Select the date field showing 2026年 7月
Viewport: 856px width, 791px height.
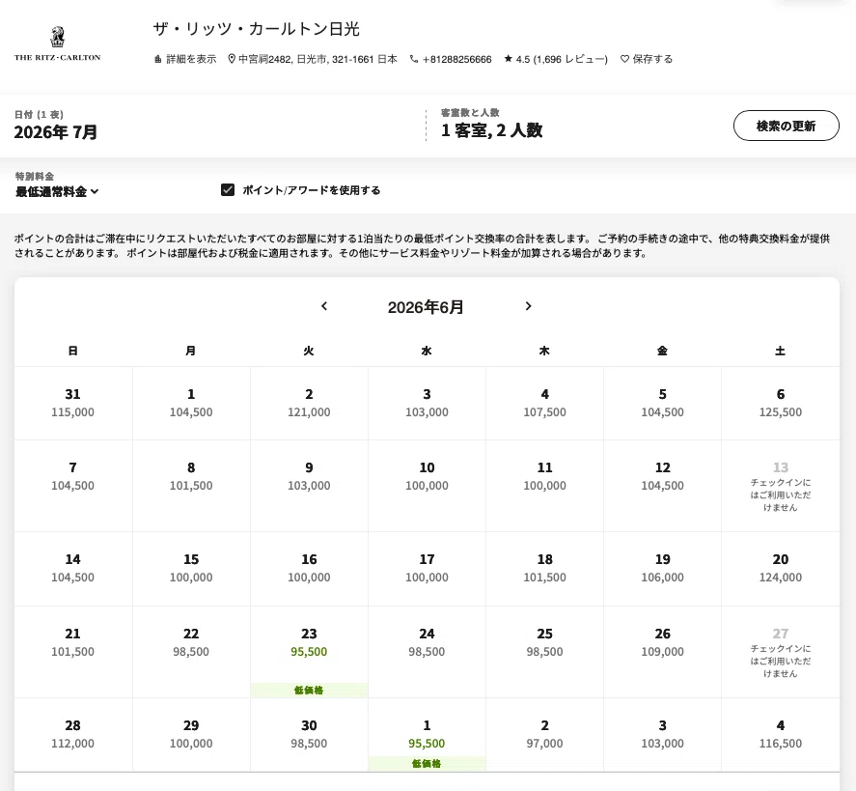tap(56, 131)
